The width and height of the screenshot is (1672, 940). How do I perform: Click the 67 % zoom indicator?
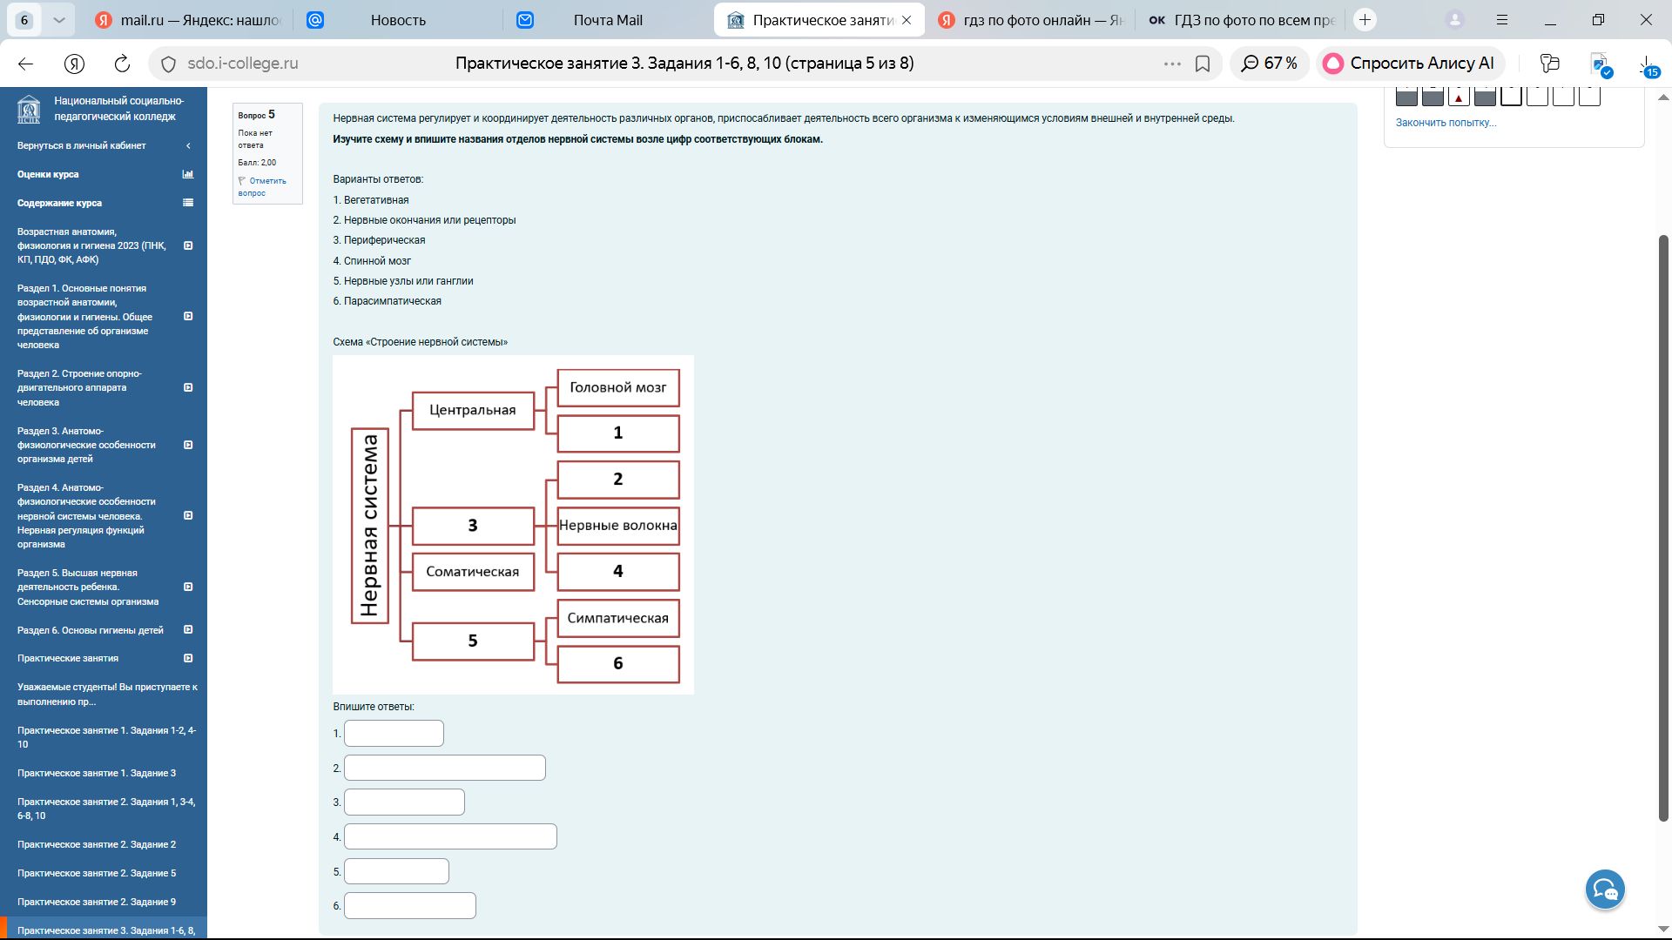click(x=1270, y=64)
